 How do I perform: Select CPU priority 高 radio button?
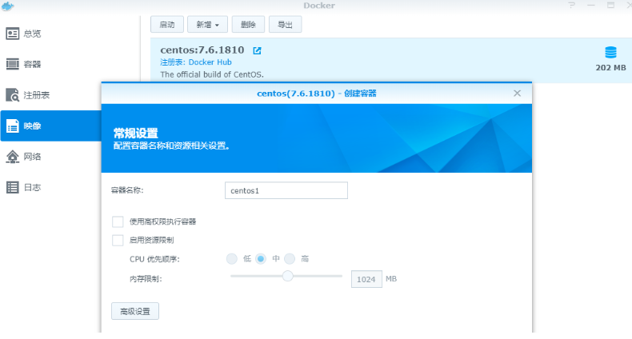coord(290,259)
